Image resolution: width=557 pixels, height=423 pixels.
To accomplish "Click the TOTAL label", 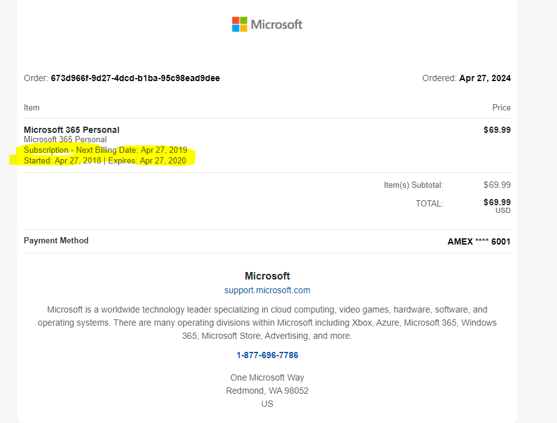I will (x=429, y=203).
